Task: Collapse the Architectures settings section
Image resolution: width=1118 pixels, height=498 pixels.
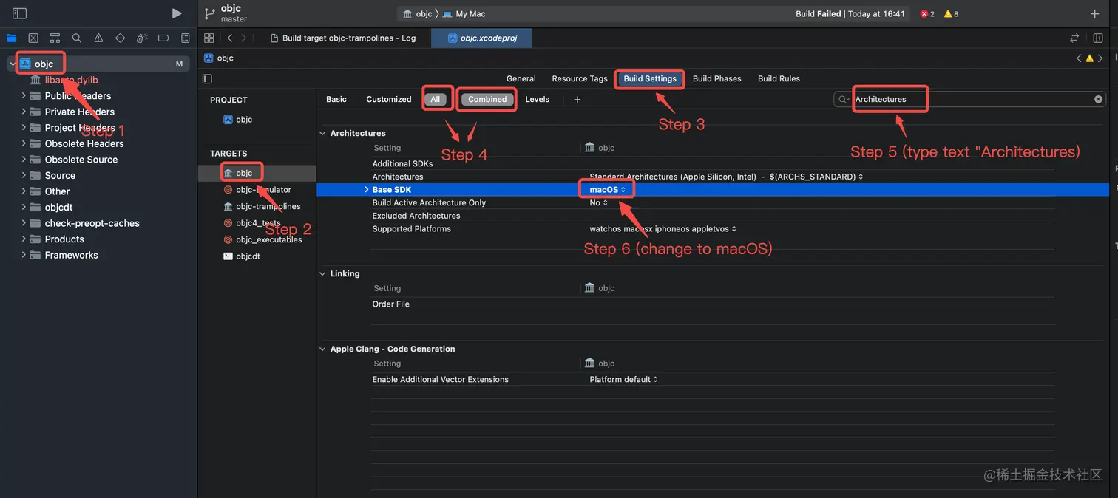Action: [322, 133]
